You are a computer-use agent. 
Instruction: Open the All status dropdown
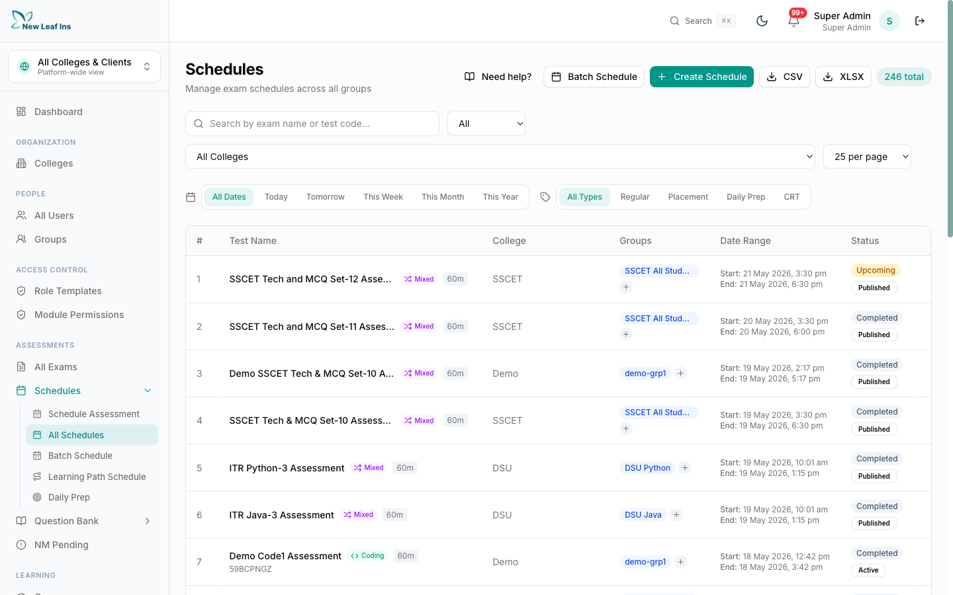[486, 124]
